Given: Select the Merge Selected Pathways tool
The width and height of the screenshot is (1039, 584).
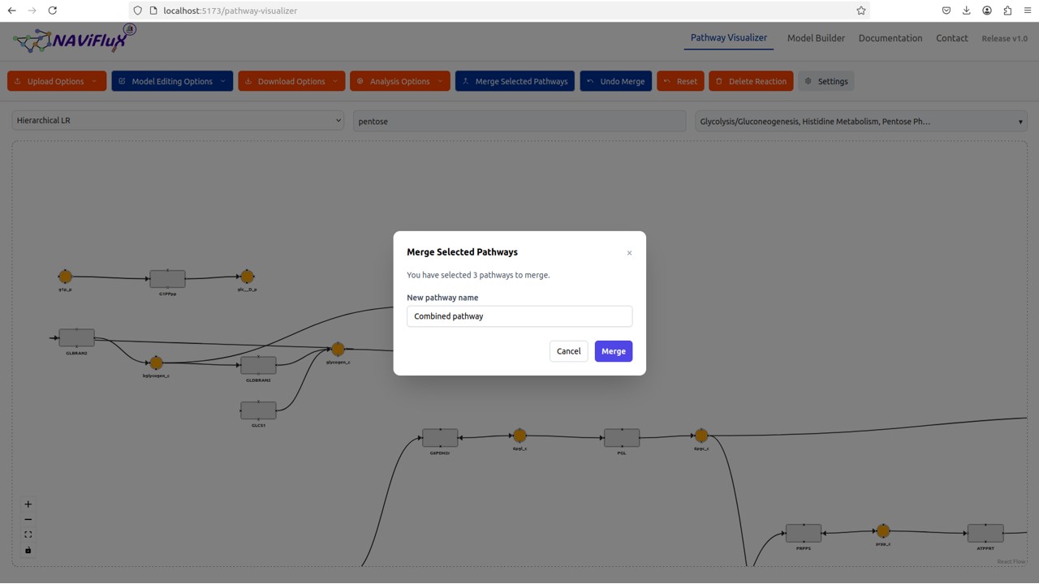Looking at the screenshot, I should coord(515,80).
